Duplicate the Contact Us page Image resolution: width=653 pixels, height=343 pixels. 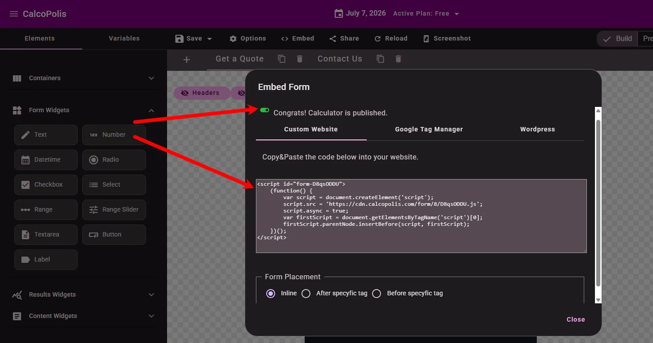coord(381,59)
